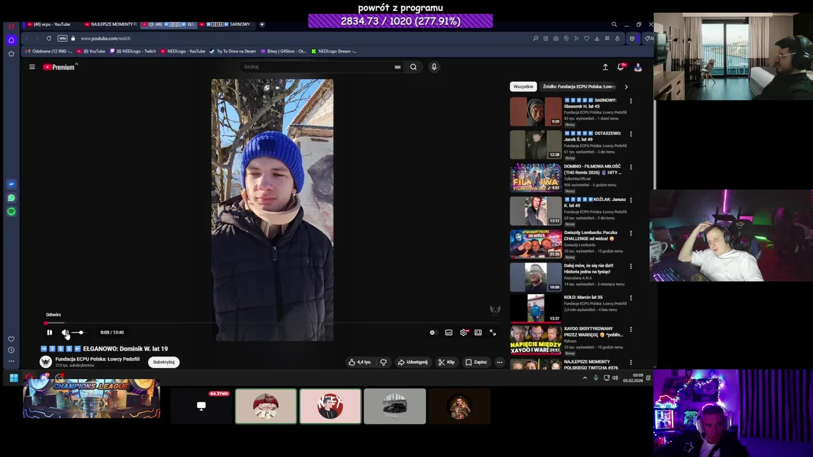Like the video with 4,4 tys. button

(x=359, y=362)
